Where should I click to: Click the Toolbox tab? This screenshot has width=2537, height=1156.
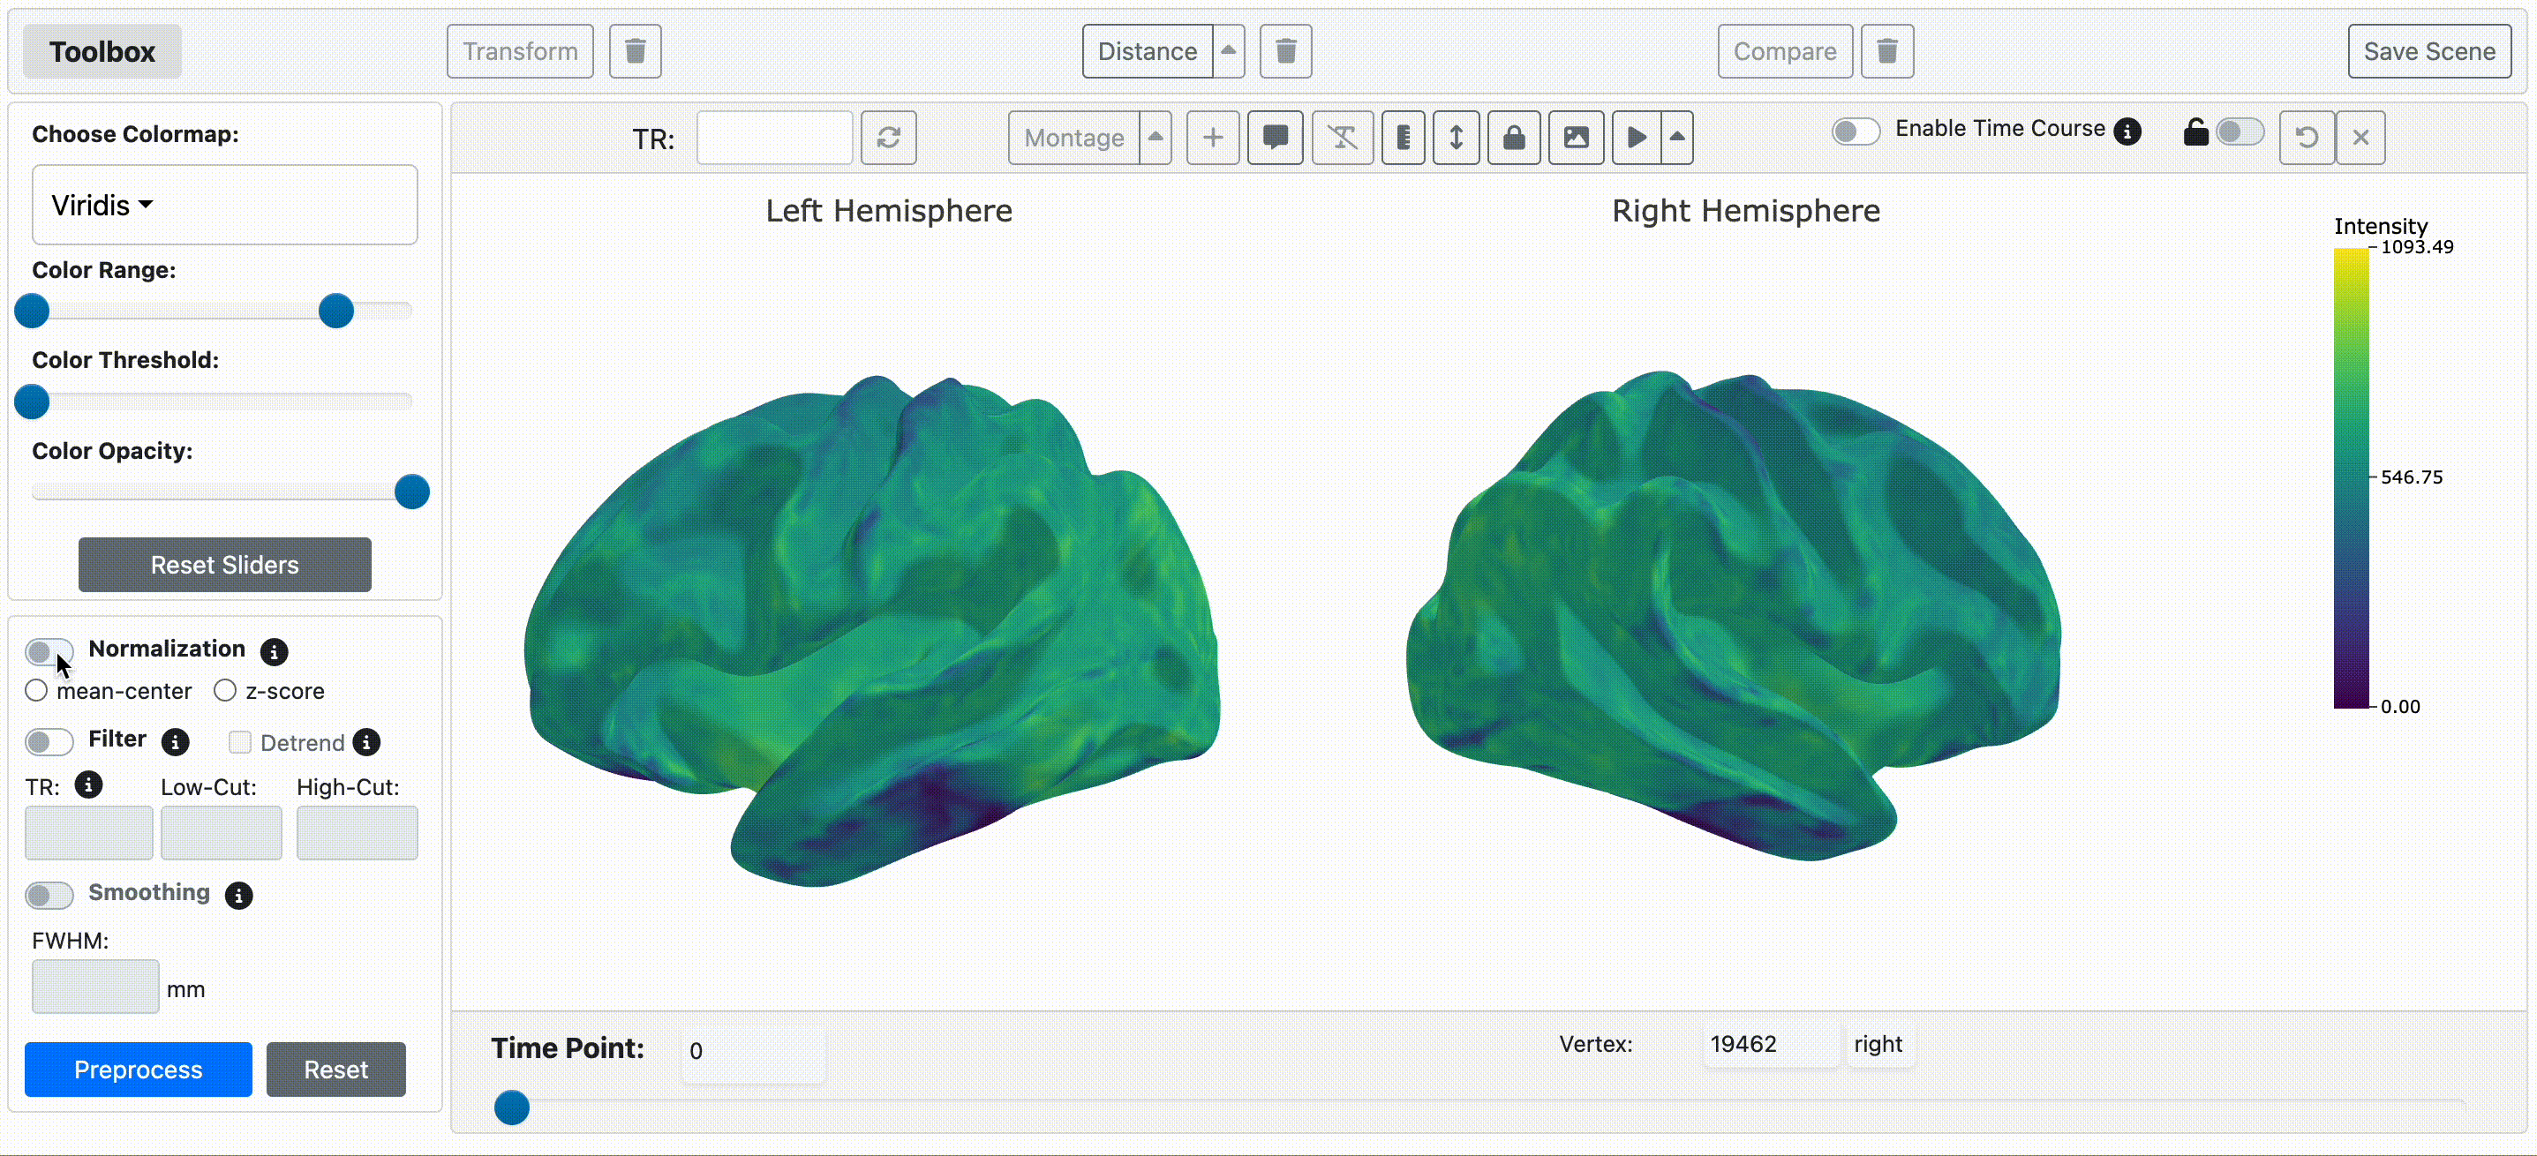point(102,51)
